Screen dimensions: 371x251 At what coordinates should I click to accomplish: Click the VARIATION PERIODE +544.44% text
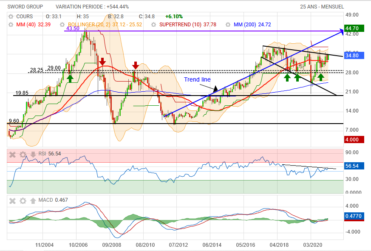92,7
